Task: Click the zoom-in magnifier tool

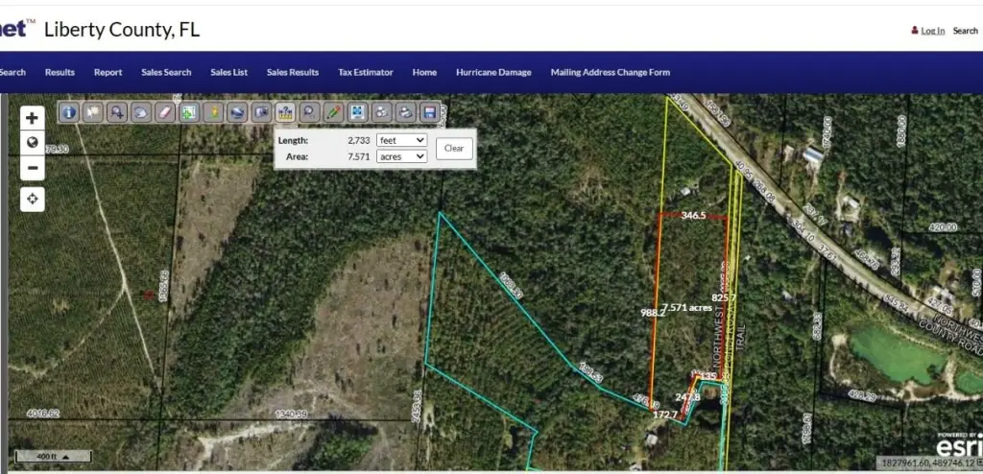Action: [117, 112]
